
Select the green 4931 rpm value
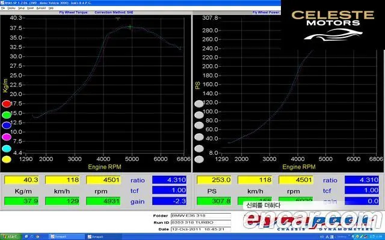[x=103, y=201]
